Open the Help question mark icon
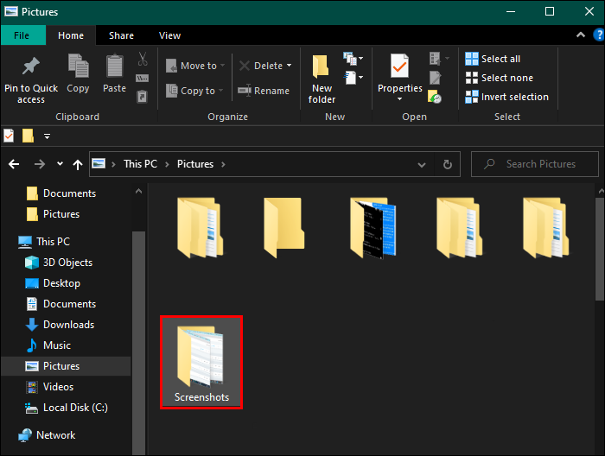This screenshot has height=456, width=605. point(599,35)
